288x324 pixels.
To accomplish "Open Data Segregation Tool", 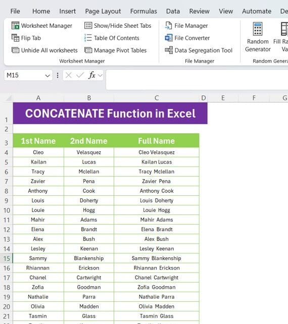I will point(199,50).
